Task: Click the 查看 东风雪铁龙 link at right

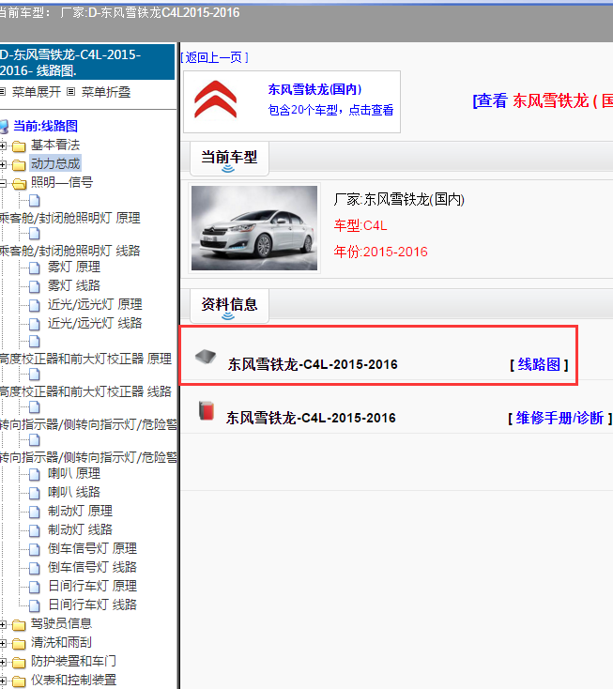Action: coord(543,100)
